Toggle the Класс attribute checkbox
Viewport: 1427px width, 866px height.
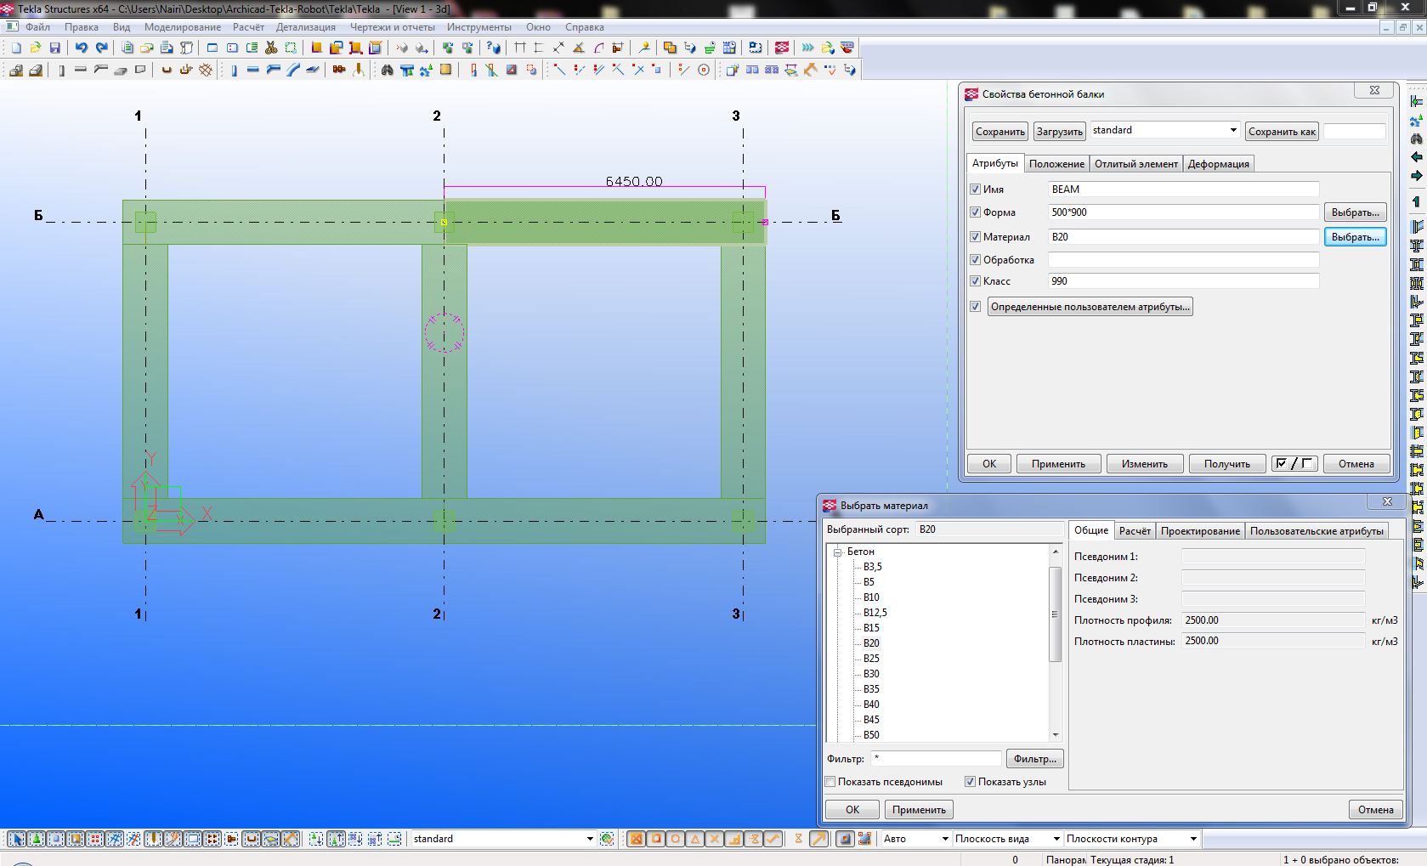click(975, 281)
